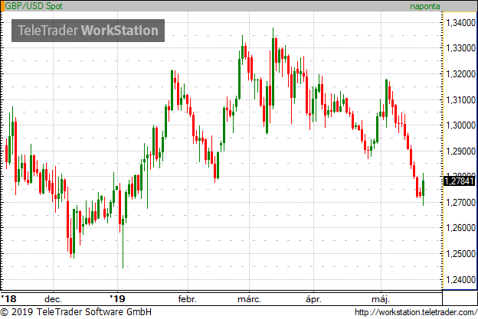Click the 2019 TeleTrader Software GmbH copyright

(76, 312)
